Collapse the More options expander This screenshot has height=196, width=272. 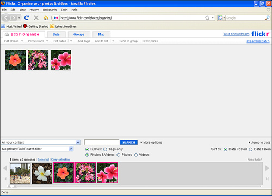pos(151,143)
